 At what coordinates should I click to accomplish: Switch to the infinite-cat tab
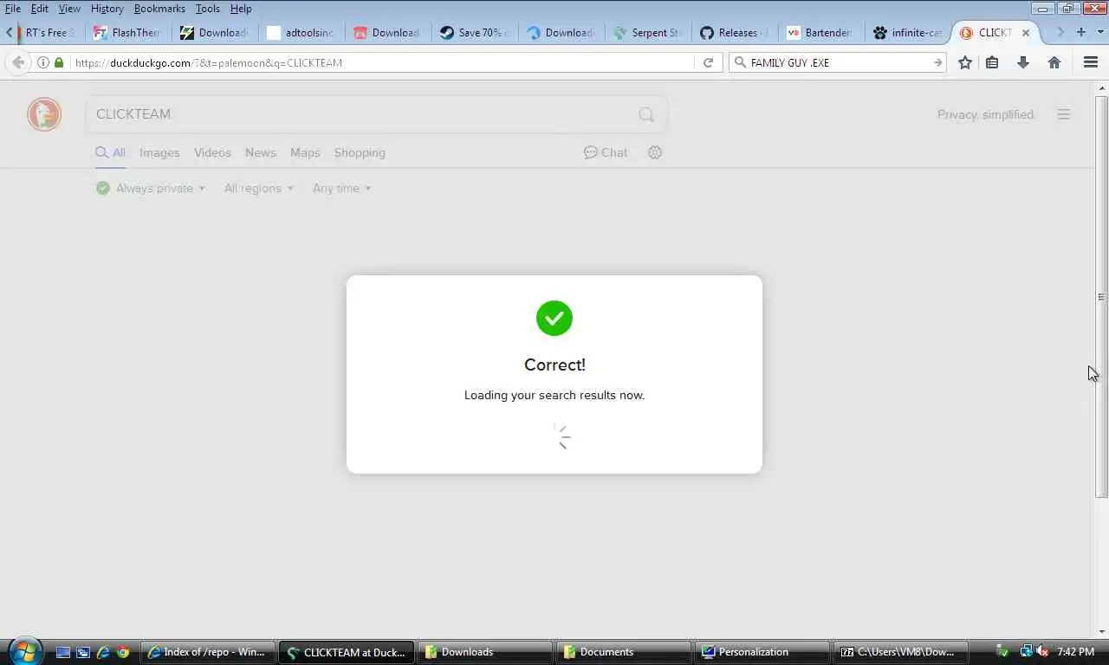click(906, 32)
